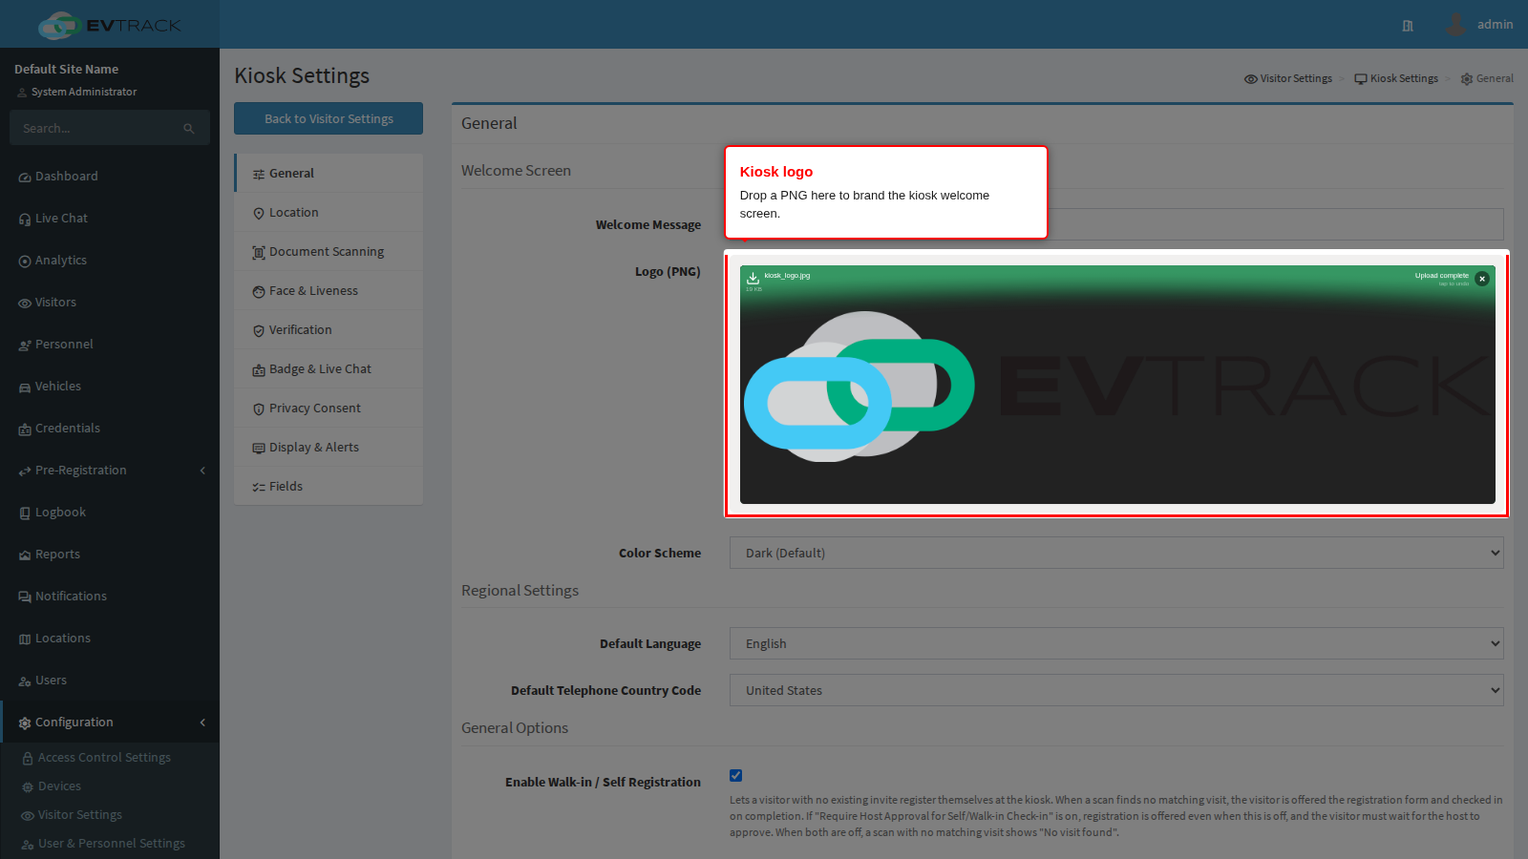The image size is (1528, 859).
Task: Click the 'Logo (PNG)' field label
Action: click(668, 272)
